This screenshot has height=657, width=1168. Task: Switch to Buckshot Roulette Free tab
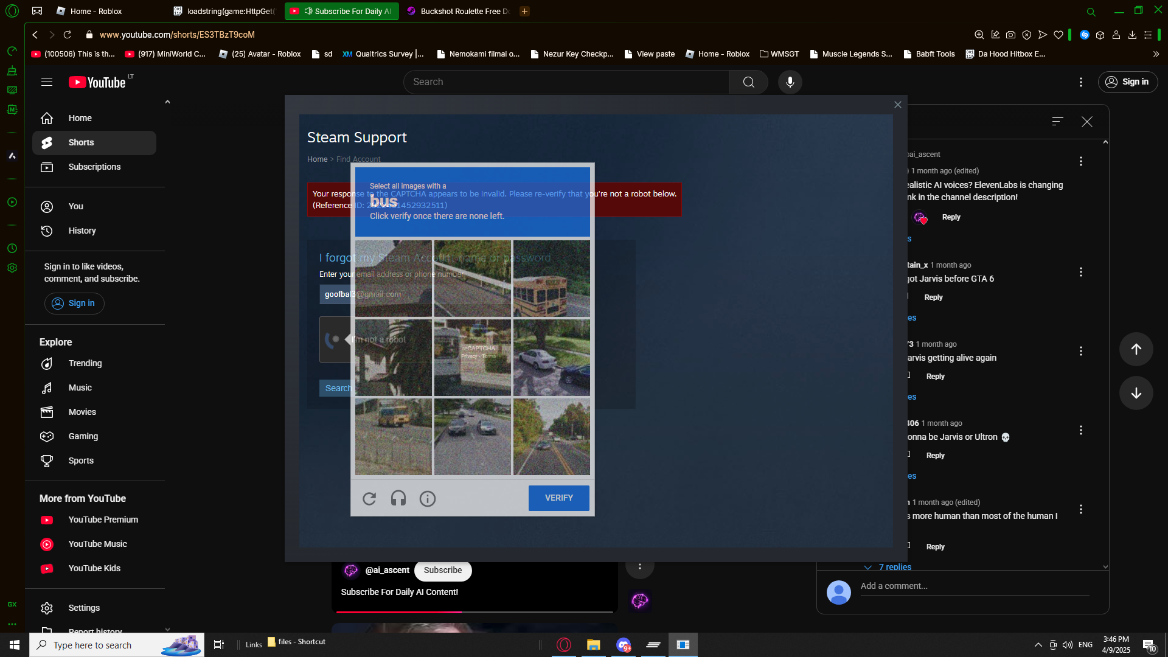459,11
